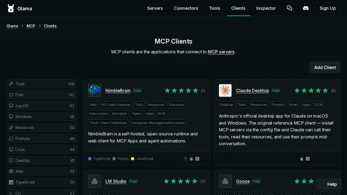Click the monitor icon beside Windows filter
This screenshot has width=347, height=195.
coord(11,117)
